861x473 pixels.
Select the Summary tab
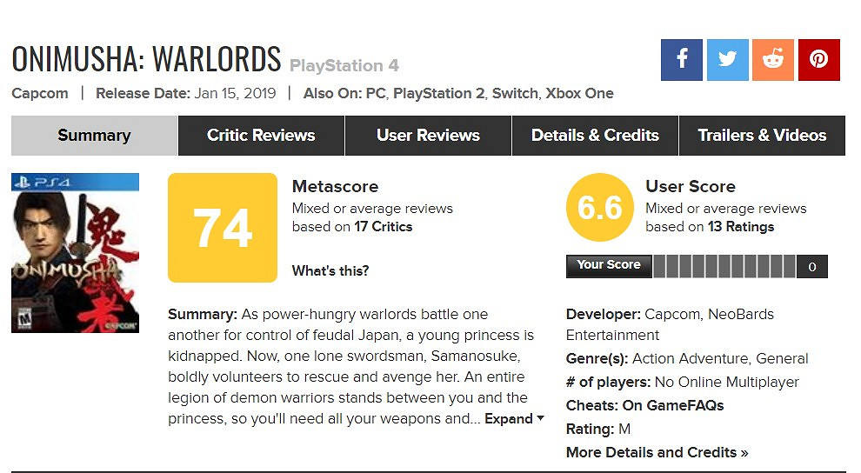[x=94, y=136]
